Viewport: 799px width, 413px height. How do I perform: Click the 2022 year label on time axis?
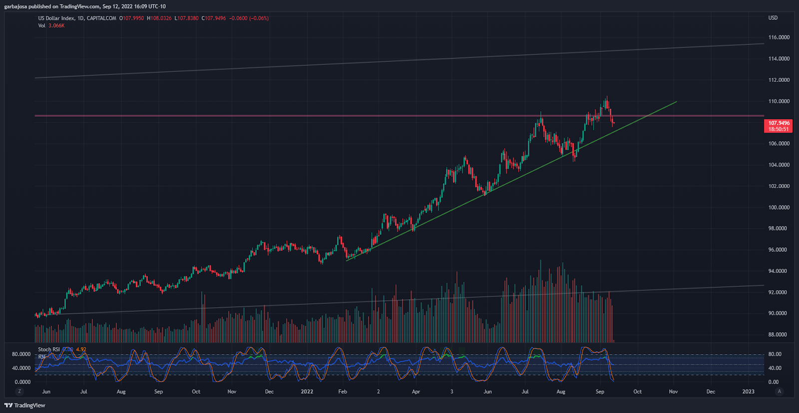(307, 392)
